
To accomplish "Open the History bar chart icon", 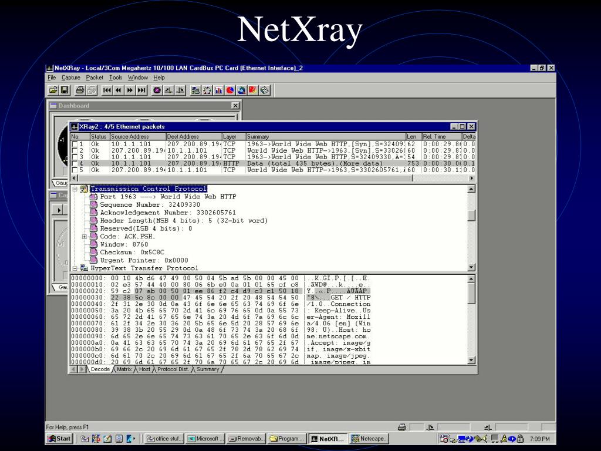I will [218, 90].
